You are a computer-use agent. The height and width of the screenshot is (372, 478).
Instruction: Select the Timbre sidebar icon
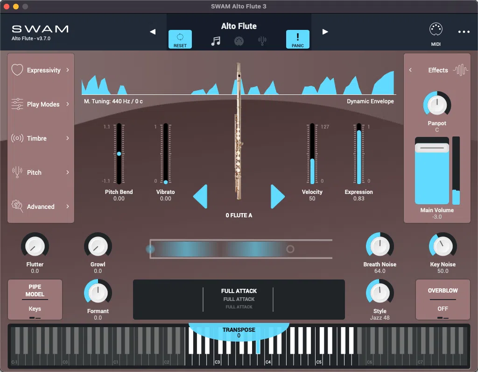[x=17, y=138]
